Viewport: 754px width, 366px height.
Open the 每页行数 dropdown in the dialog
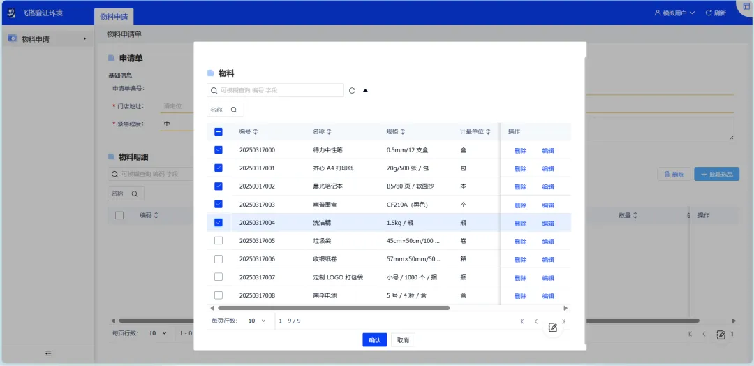click(x=257, y=321)
